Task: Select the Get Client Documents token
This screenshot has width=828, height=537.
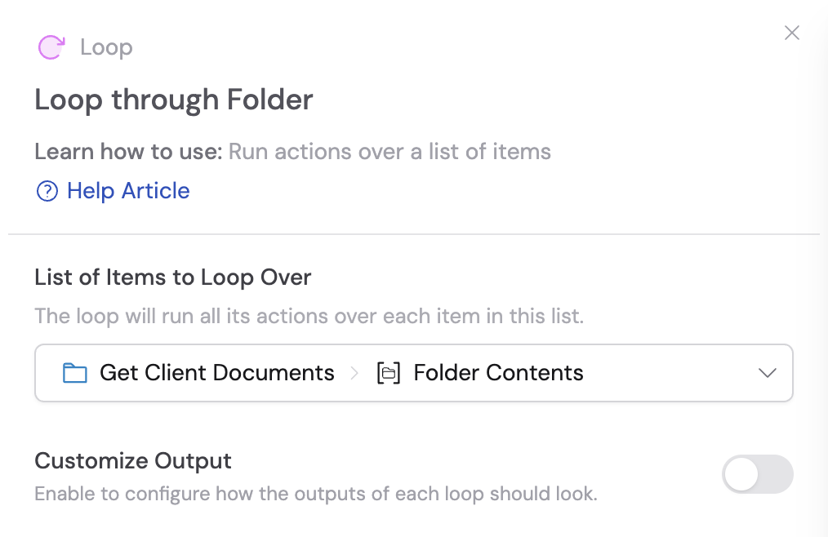Action: click(216, 372)
